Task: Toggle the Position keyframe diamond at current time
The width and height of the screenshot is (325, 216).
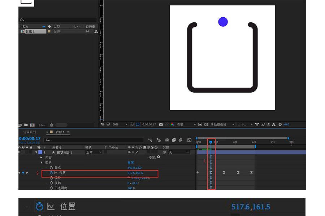Action: tap(23, 173)
